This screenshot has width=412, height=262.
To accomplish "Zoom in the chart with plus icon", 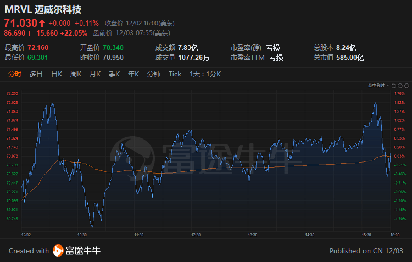I will click(407, 86).
